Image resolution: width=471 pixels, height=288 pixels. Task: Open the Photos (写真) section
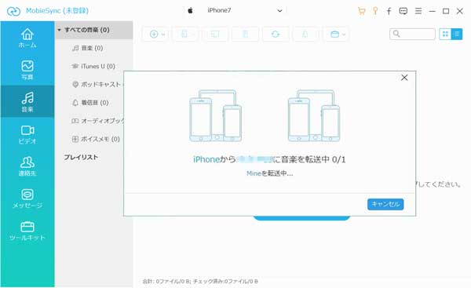[27, 70]
